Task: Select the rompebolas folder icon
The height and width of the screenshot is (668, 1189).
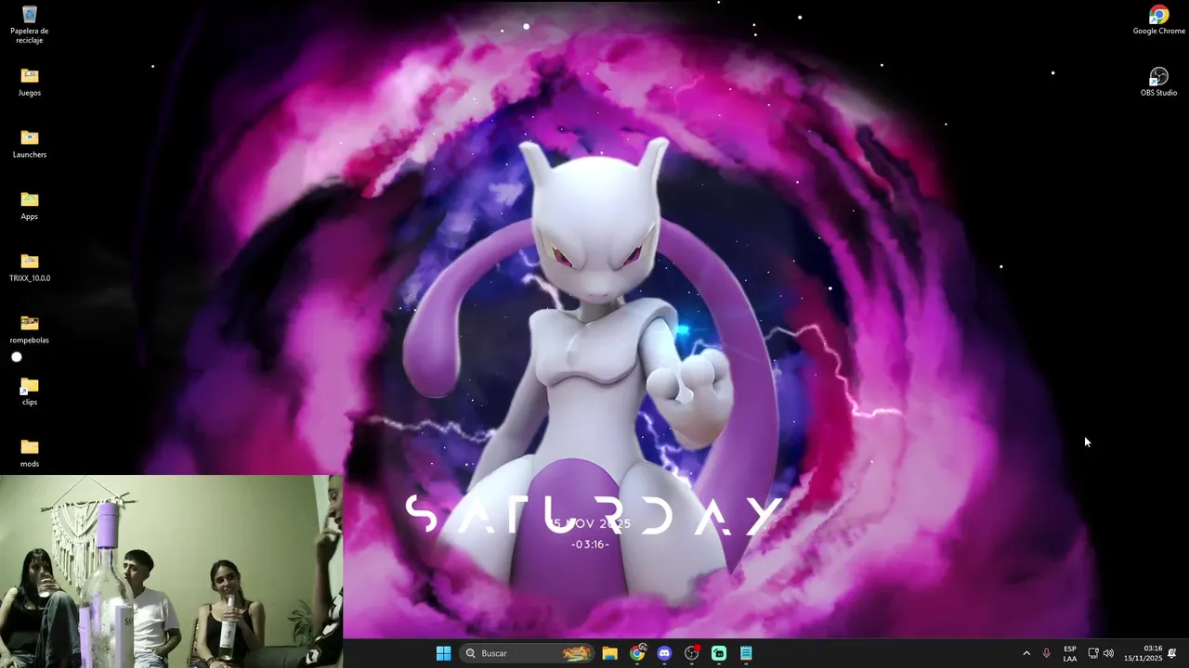Action: click(30, 329)
